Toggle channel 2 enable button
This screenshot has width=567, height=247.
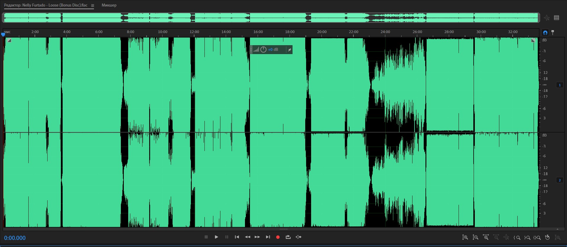560,180
